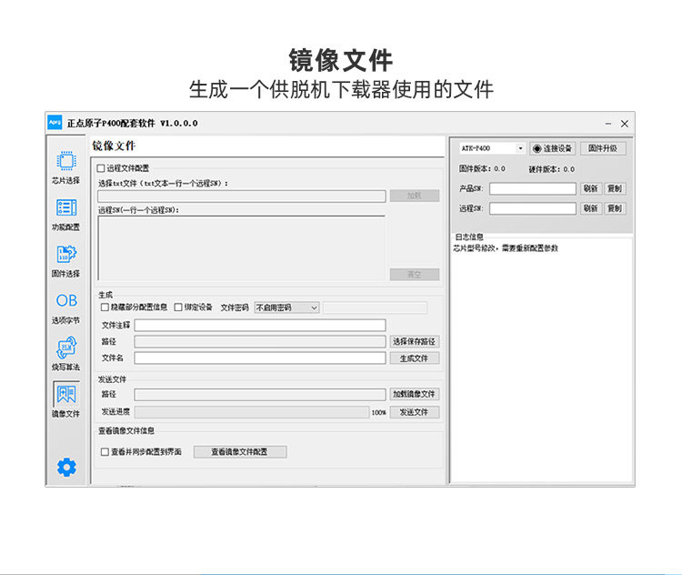Open settings via the gear icon
682x575 pixels.
[66, 467]
